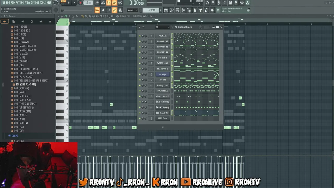Open the Channel rack options arrow menu
334x188 pixels.
coord(139,27)
